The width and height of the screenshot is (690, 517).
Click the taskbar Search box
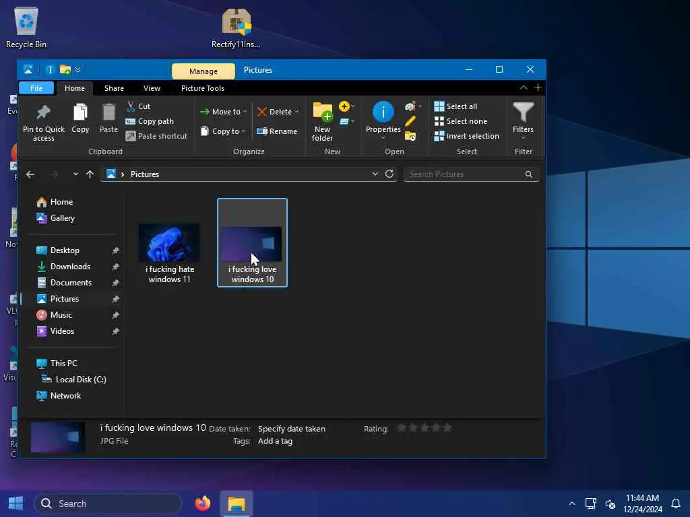click(x=108, y=504)
